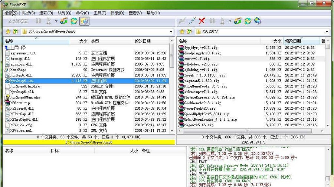The height and width of the screenshot is (187, 334).
Task: Sort local files by 大小 column
Action: [79, 41]
